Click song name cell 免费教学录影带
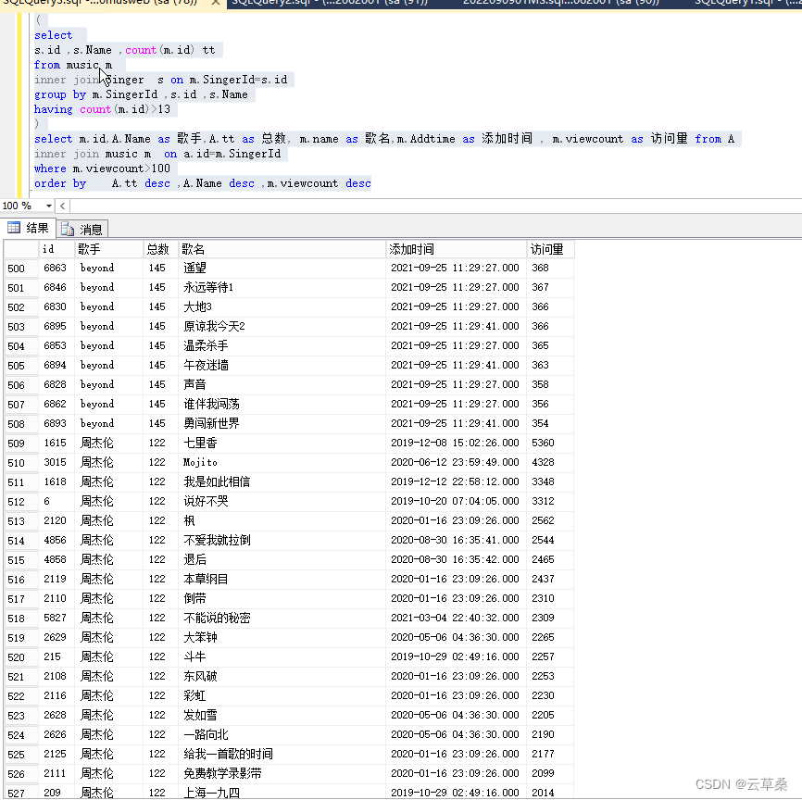The height and width of the screenshot is (800, 802). click(282, 773)
